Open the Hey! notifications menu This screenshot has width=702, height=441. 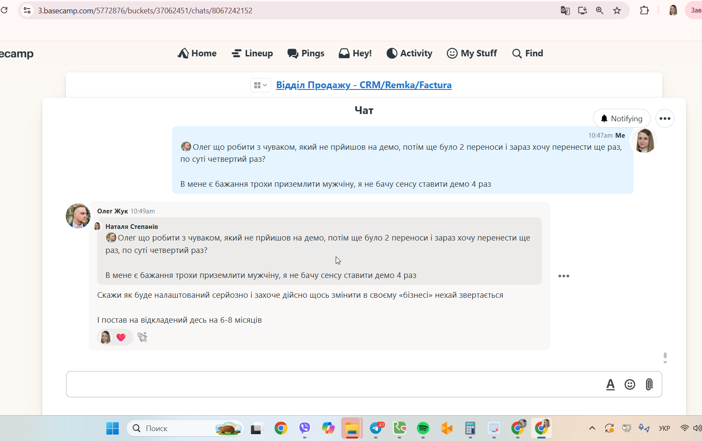355,53
